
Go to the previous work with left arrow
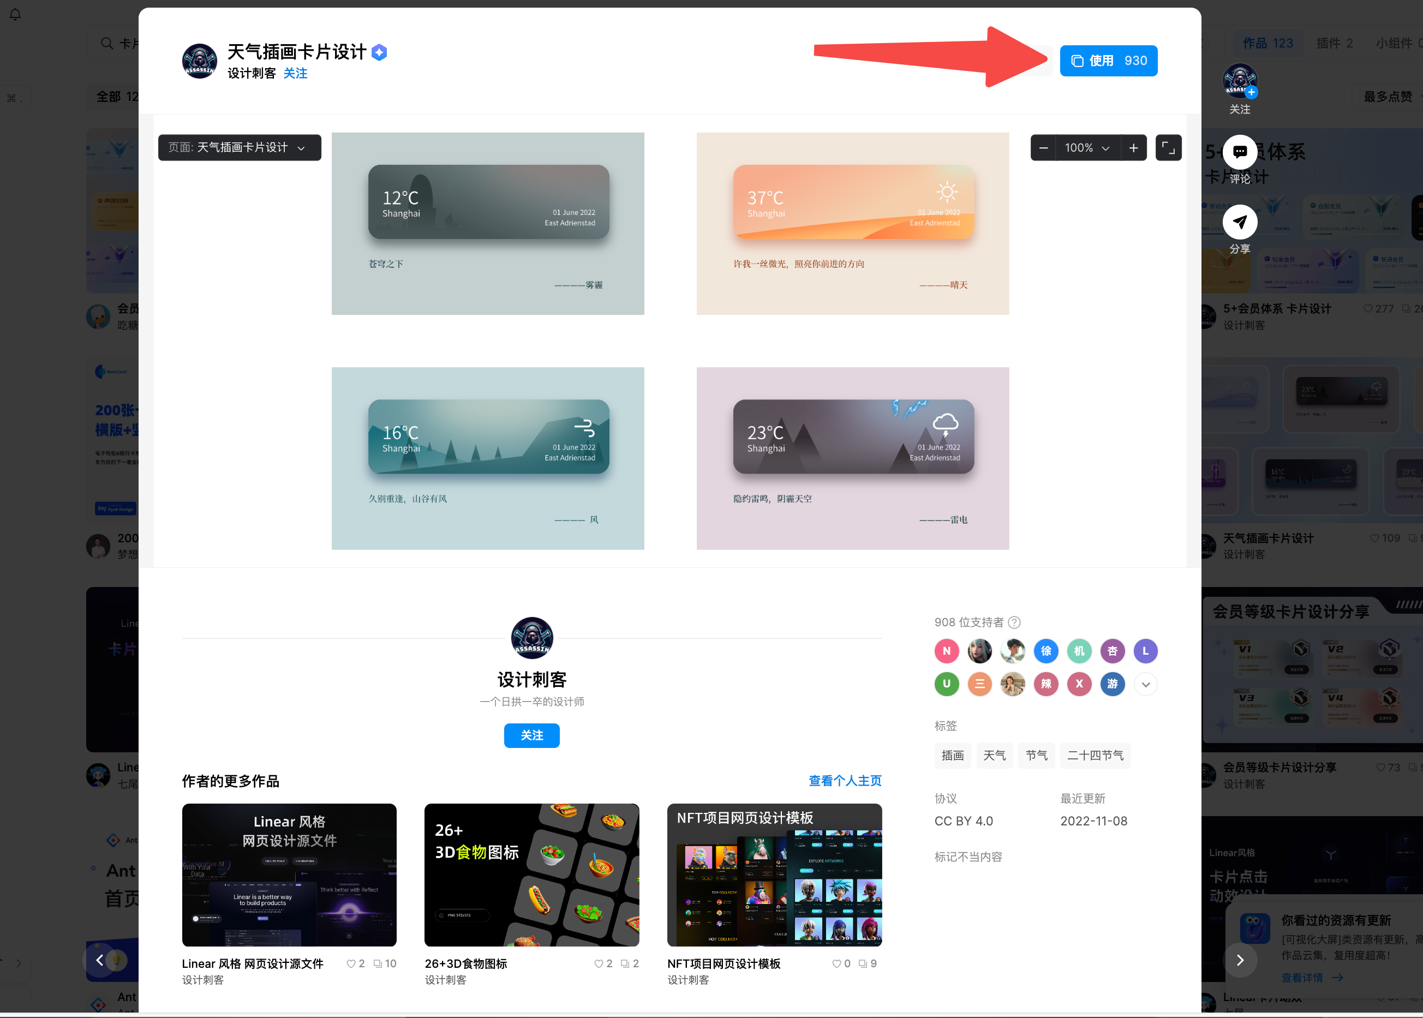click(x=99, y=960)
